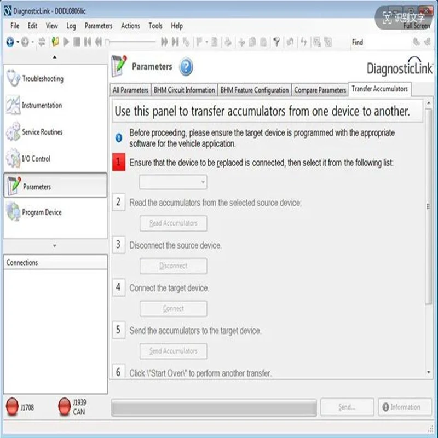Click the Play log playback button
Viewport: 438px width, 438px height.
(66, 42)
